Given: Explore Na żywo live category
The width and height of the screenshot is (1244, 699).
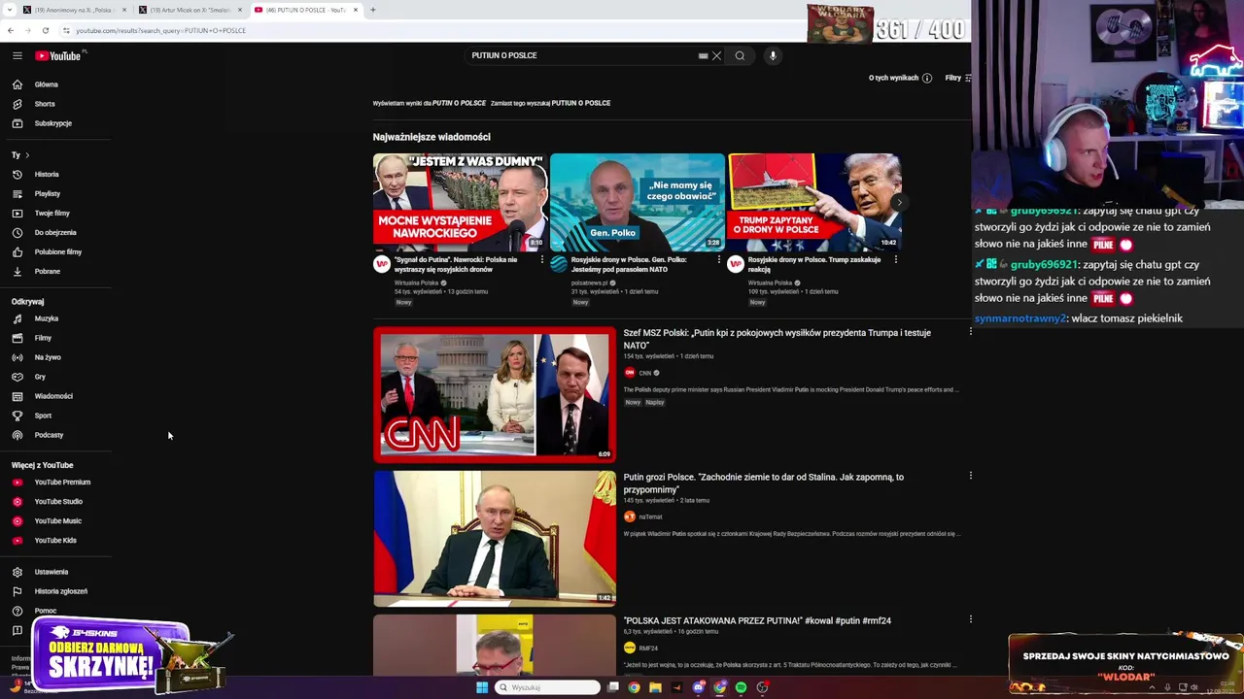Looking at the screenshot, I should coord(48,357).
